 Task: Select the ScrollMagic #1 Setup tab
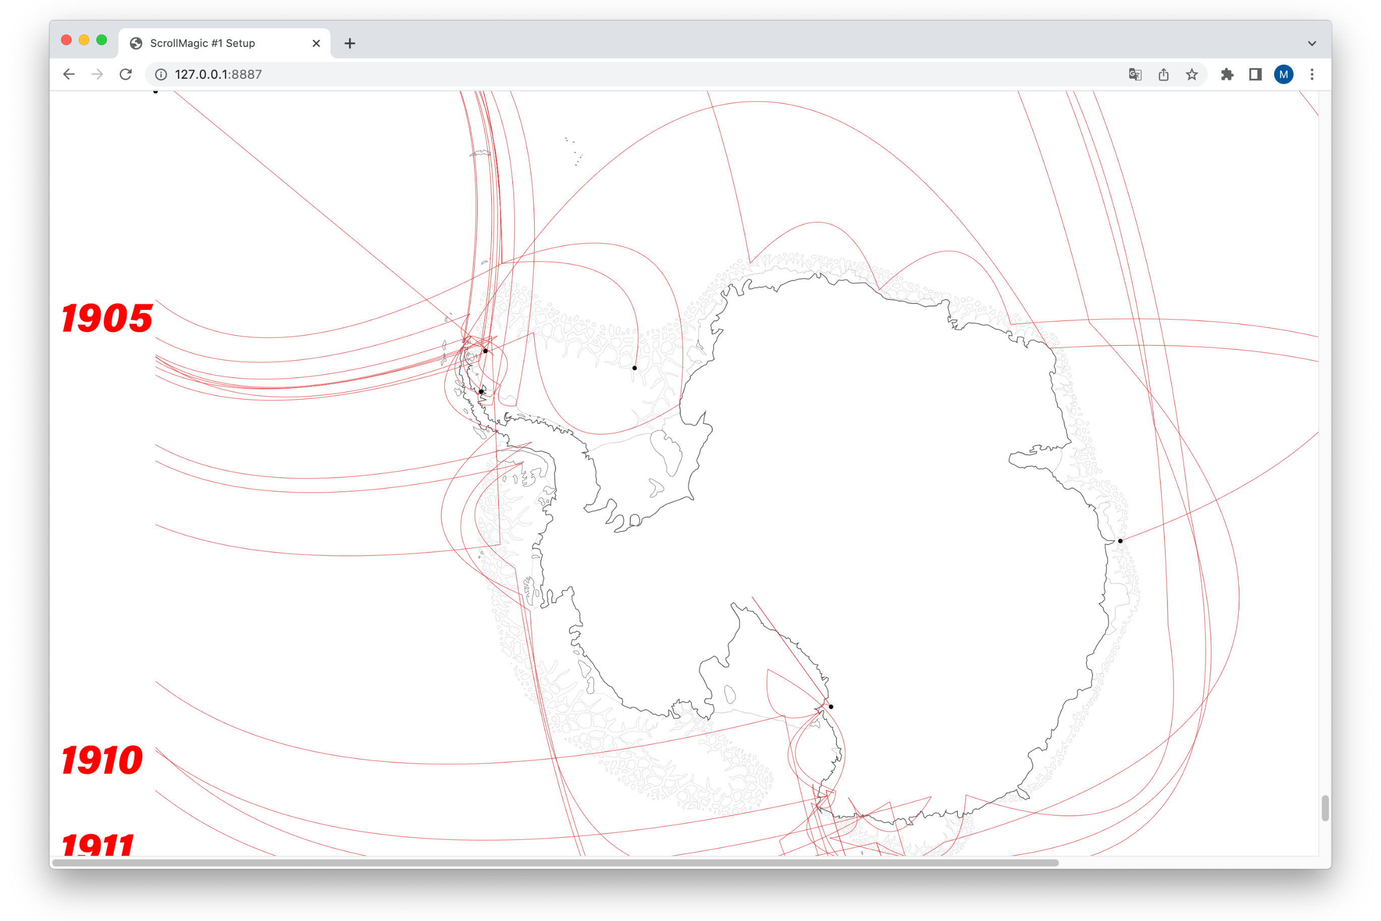point(202,43)
